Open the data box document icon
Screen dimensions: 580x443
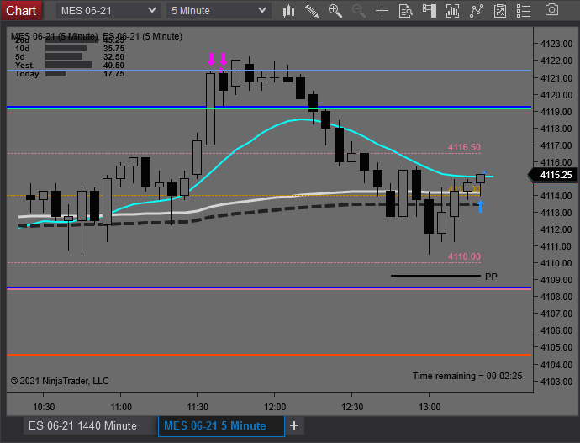point(405,11)
